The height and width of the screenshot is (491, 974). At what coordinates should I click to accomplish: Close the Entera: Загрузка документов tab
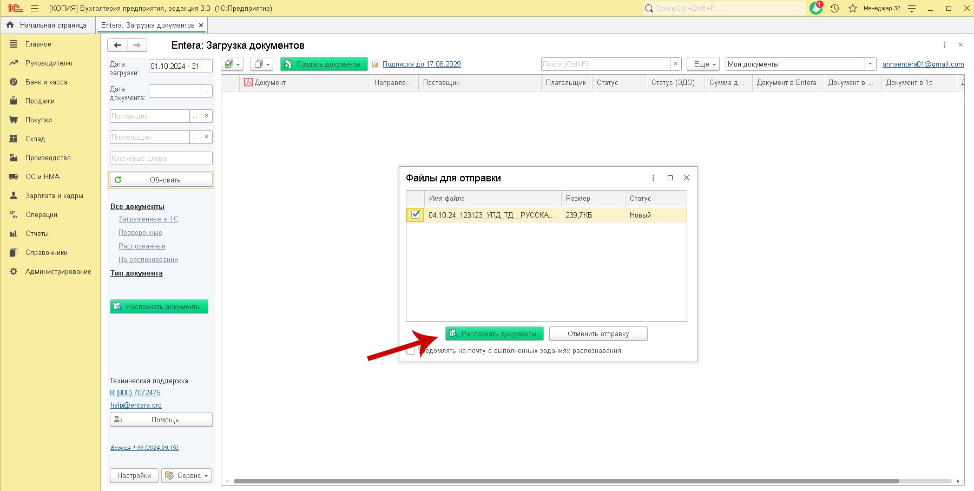(x=201, y=25)
